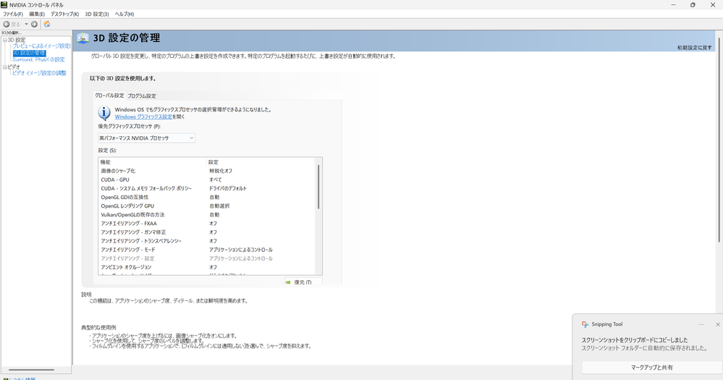Click ドライバのデフォルト value cell
The height and width of the screenshot is (380, 723).
point(228,188)
